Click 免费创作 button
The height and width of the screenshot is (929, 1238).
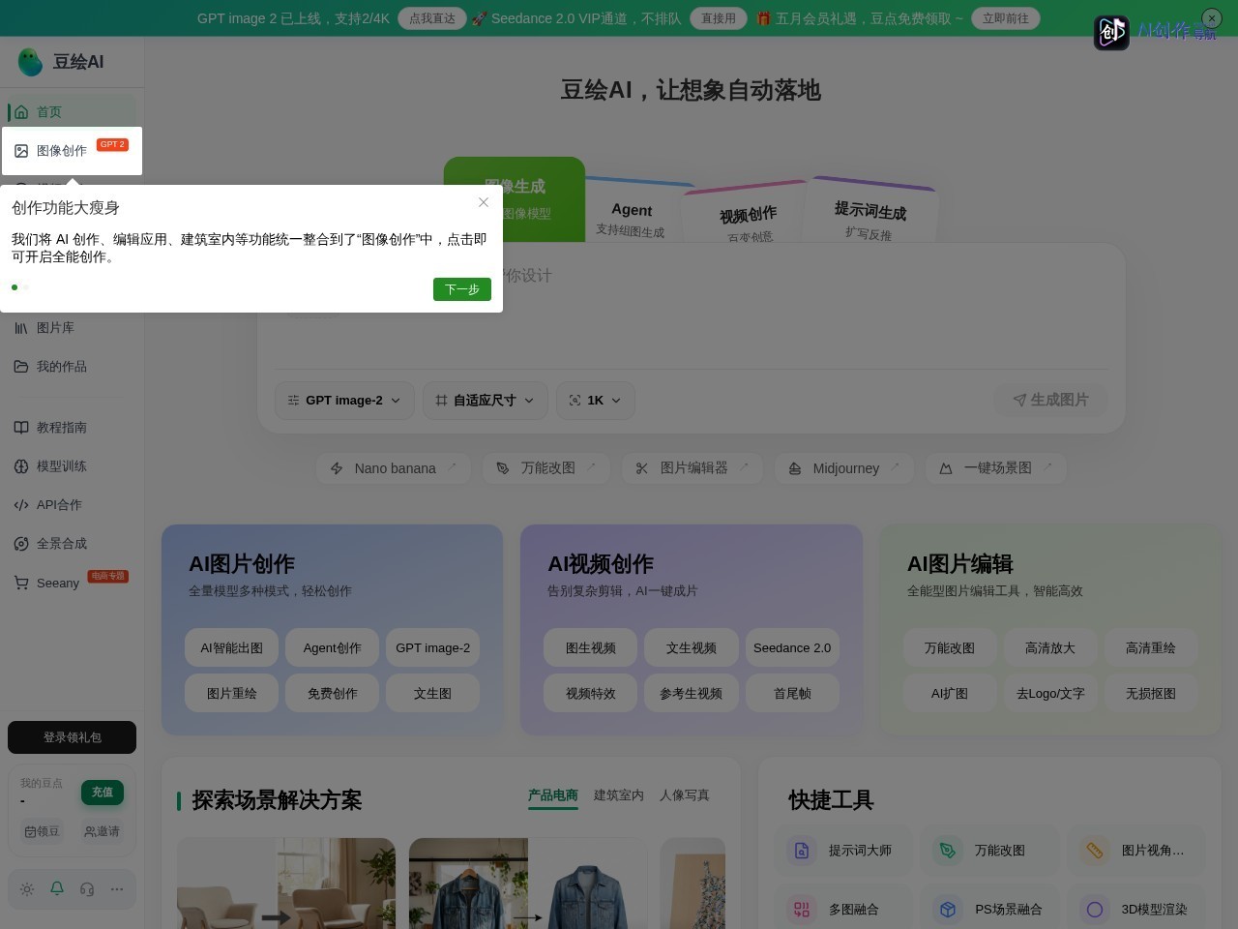pyautogui.click(x=333, y=694)
